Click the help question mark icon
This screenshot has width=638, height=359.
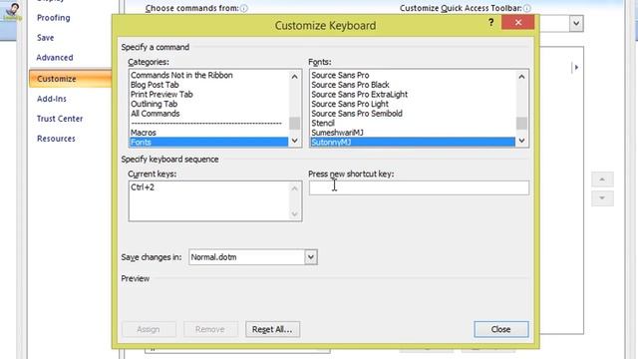[491, 22]
